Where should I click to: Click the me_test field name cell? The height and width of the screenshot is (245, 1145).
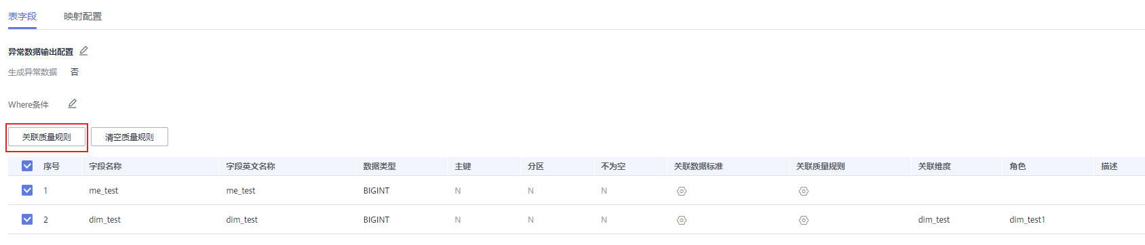pyautogui.click(x=104, y=191)
